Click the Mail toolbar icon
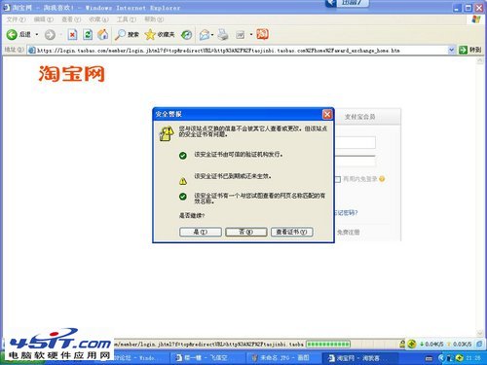 (x=205, y=34)
